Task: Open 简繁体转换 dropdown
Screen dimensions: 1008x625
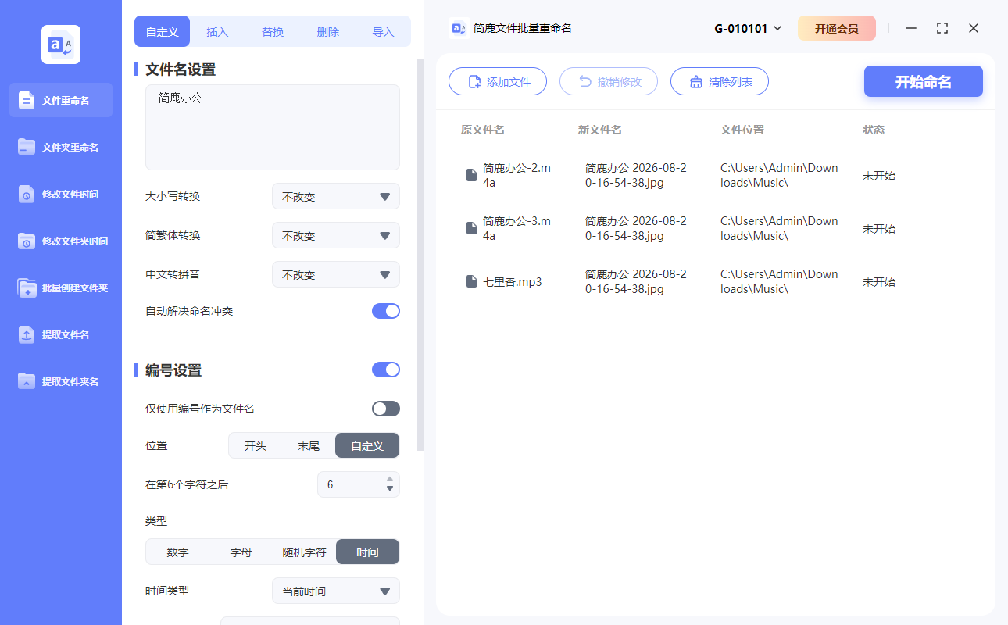Action: [x=336, y=236]
